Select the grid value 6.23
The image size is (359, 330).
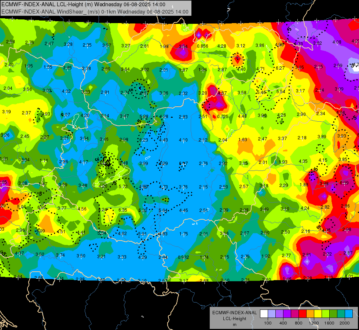point(143,140)
